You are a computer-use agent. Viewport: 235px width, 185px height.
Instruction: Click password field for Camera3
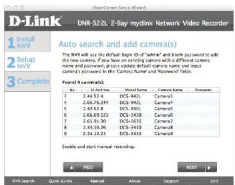(x=203, y=96)
